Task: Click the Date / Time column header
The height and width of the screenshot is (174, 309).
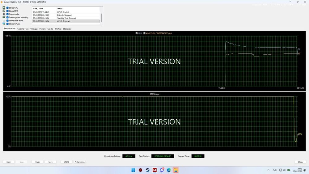Action: (x=44, y=8)
